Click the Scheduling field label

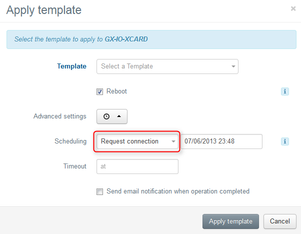70,141
